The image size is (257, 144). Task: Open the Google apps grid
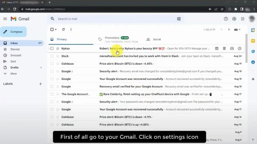pos(243,19)
